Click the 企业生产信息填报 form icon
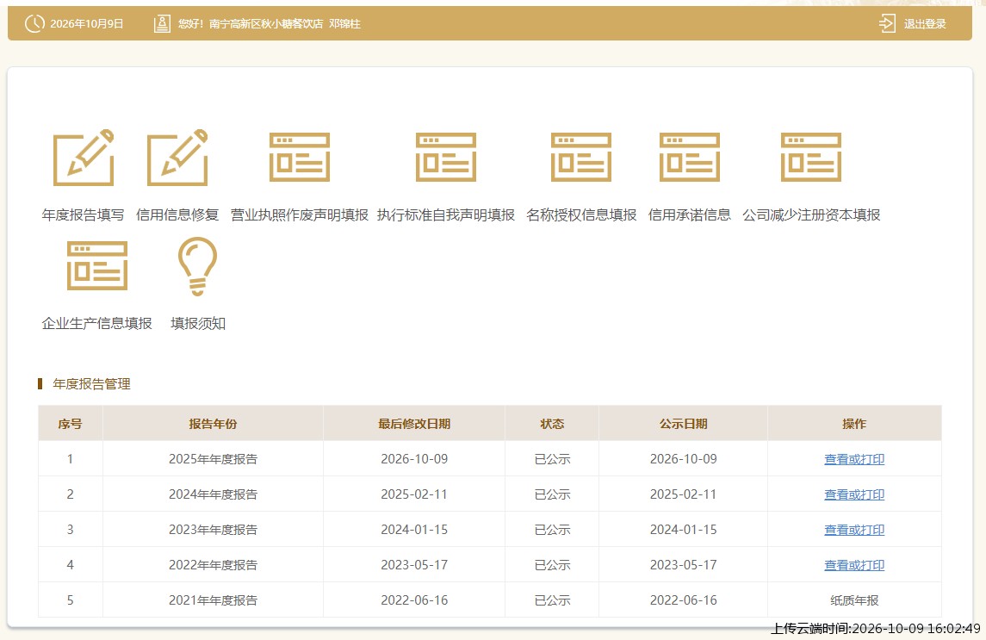This screenshot has width=986, height=640. tap(96, 265)
